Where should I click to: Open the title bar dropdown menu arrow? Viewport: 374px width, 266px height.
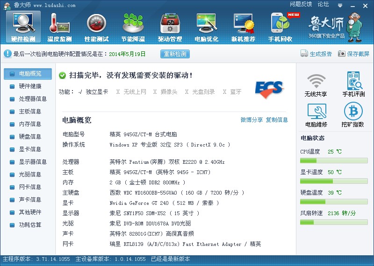340,6
